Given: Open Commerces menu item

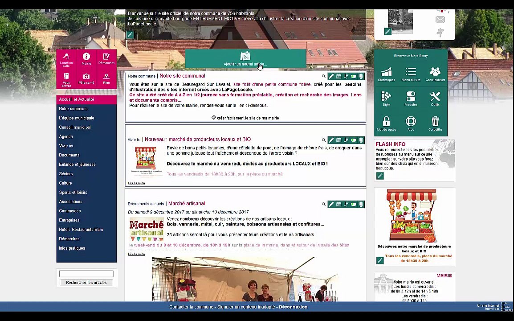Looking at the screenshot, I should coord(86,211).
